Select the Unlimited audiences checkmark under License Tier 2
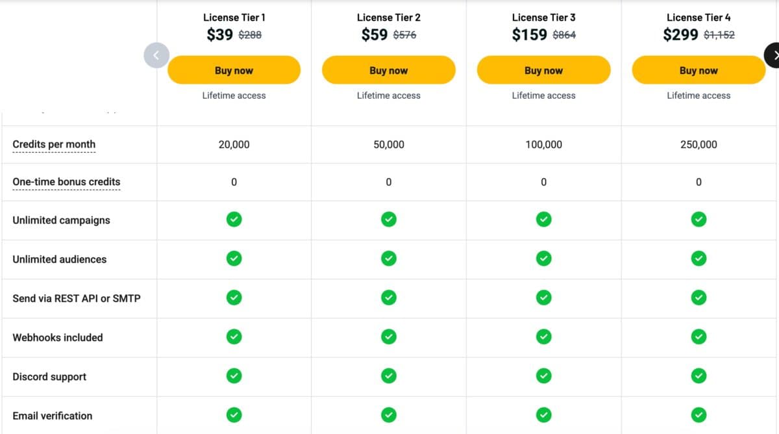The width and height of the screenshot is (779, 434). [388, 258]
